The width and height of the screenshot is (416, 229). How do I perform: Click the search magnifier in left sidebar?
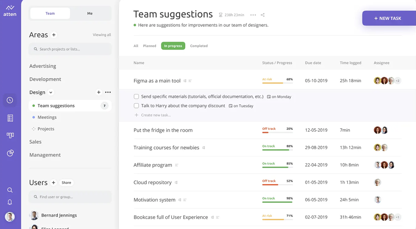pos(10,190)
